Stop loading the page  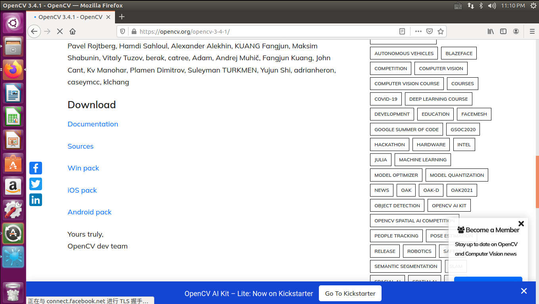[60, 31]
